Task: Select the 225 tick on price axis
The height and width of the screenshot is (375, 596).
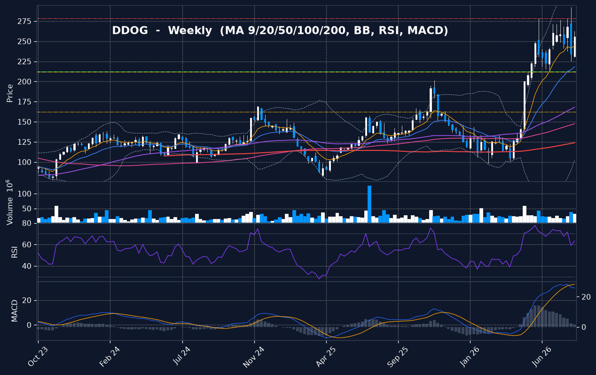Action: pos(25,62)
